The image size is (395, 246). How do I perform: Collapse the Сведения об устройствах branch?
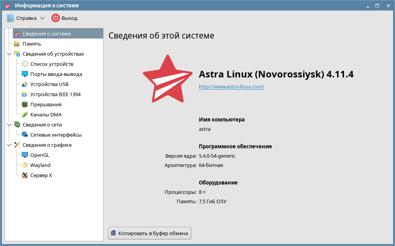[9, 54]
